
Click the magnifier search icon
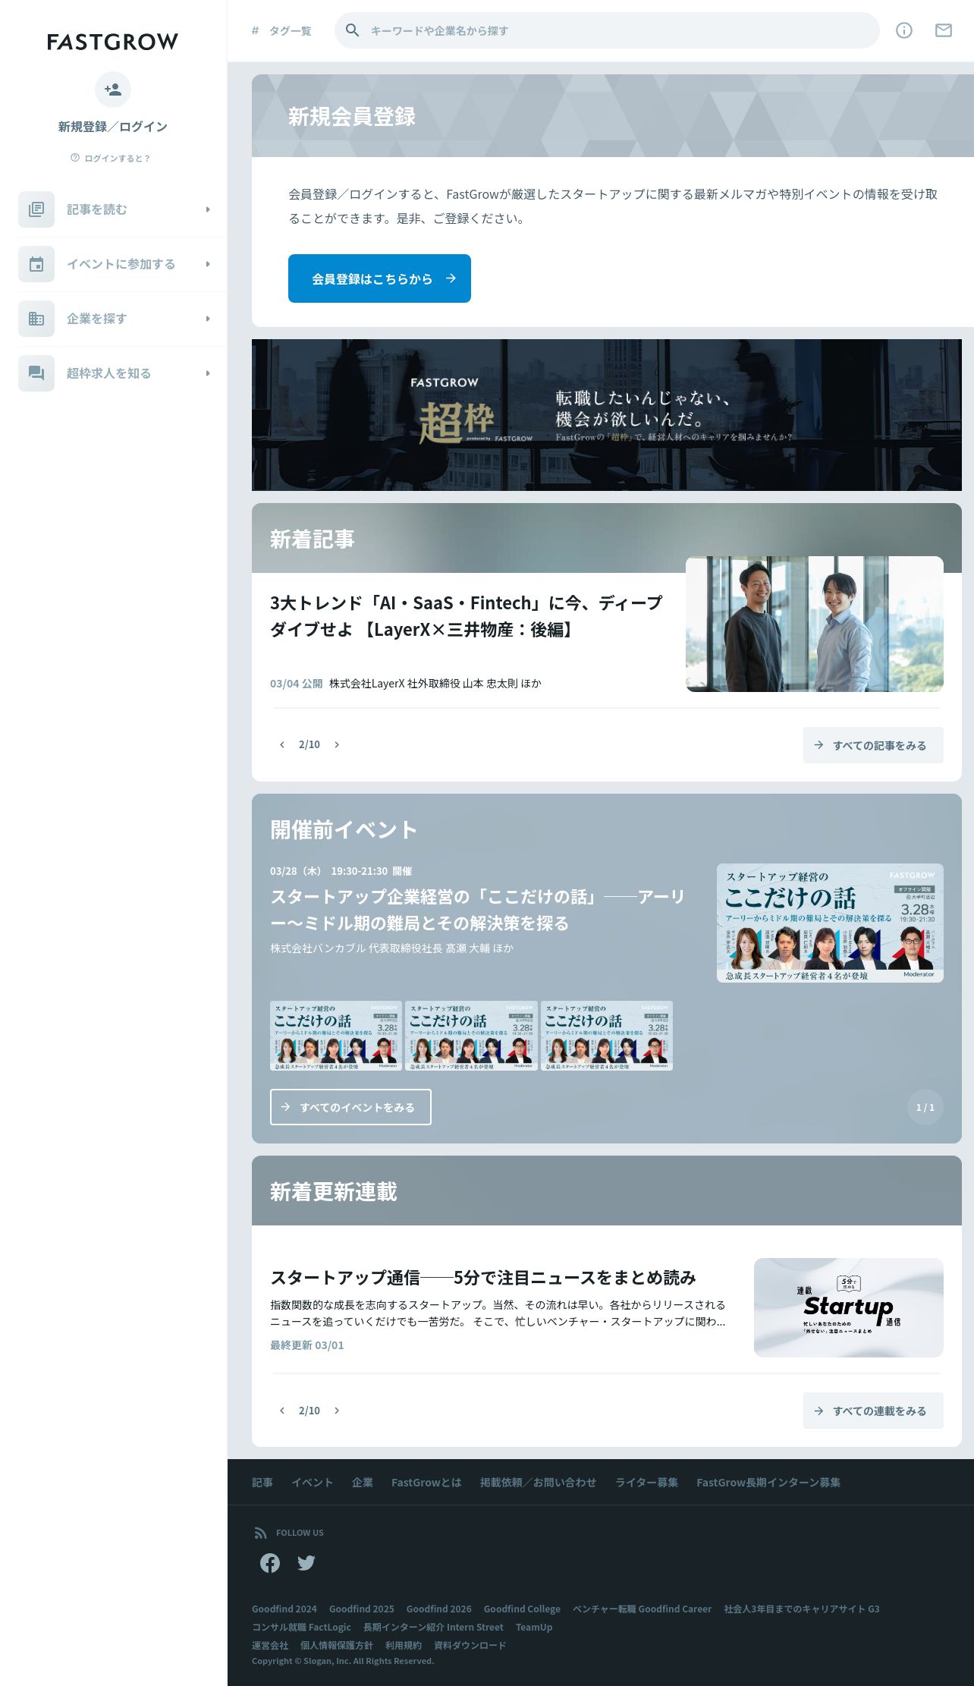(353, 30)
